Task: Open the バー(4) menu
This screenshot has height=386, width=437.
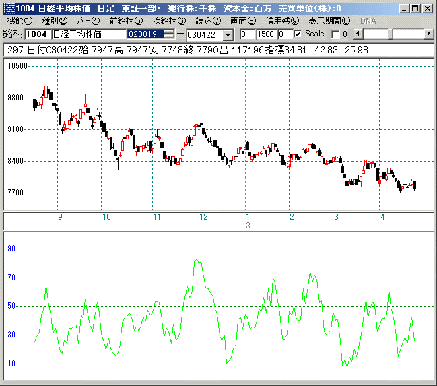Action: (88, 21)
